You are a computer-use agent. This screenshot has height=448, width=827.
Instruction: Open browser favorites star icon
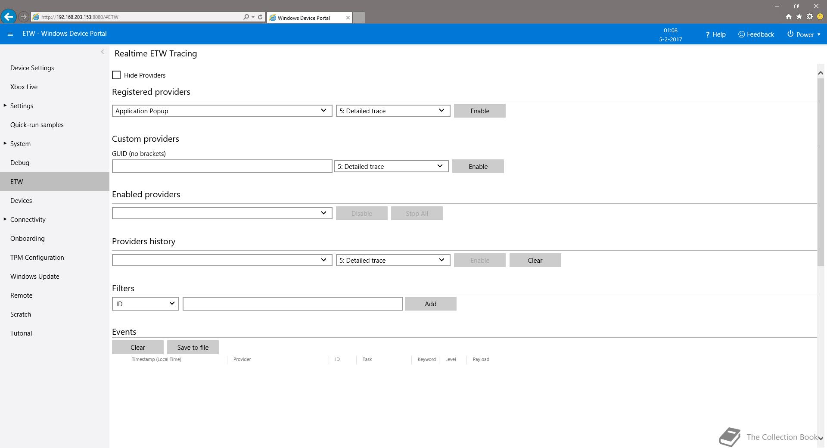799,17
